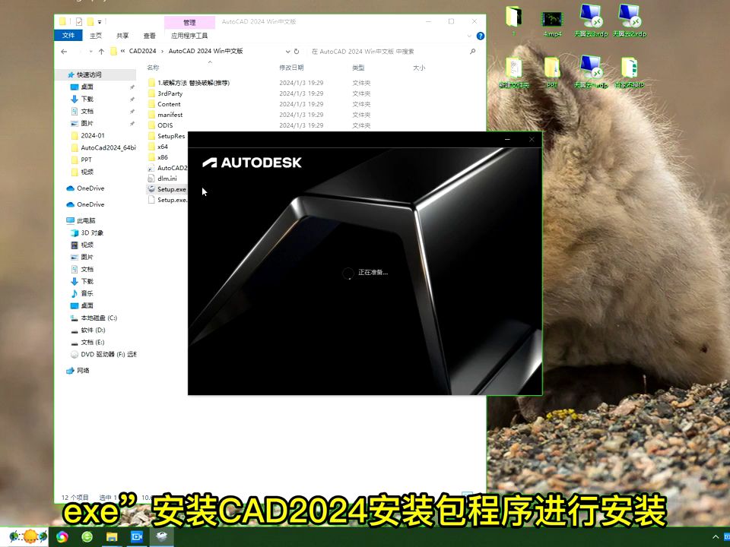The width and height of the screenshot is (730, 547).
Task: Open the 4.mp4 desktop shortcut
Action: [x=553, y=18]
